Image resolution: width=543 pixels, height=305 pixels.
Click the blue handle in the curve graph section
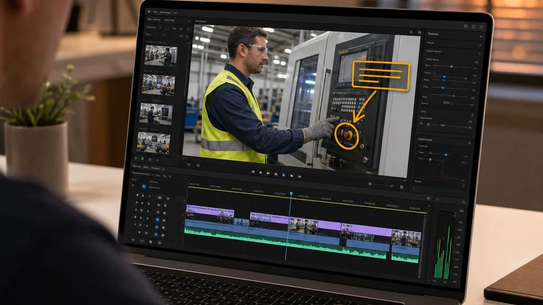point(446,155)
